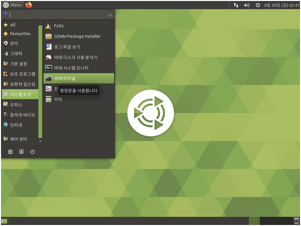Open 제어 센터 from the menu

click(x=20, y=139)
